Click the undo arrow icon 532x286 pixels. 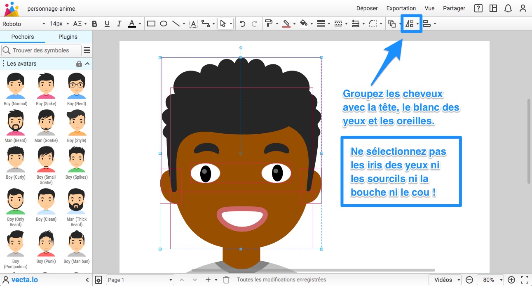click(x=242, y=24)
